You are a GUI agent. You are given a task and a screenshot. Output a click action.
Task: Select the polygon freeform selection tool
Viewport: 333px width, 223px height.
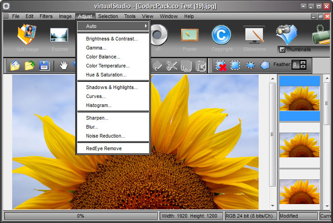coord(265,65)
